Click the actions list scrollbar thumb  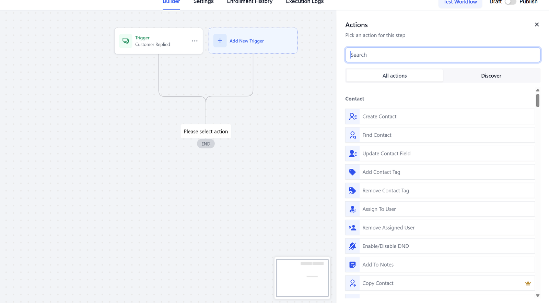(538, 100)
